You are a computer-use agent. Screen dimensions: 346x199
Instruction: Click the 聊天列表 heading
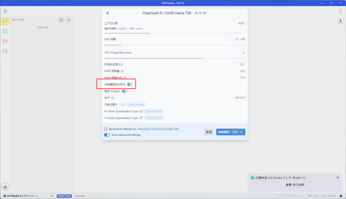click(x=18, y=20)
